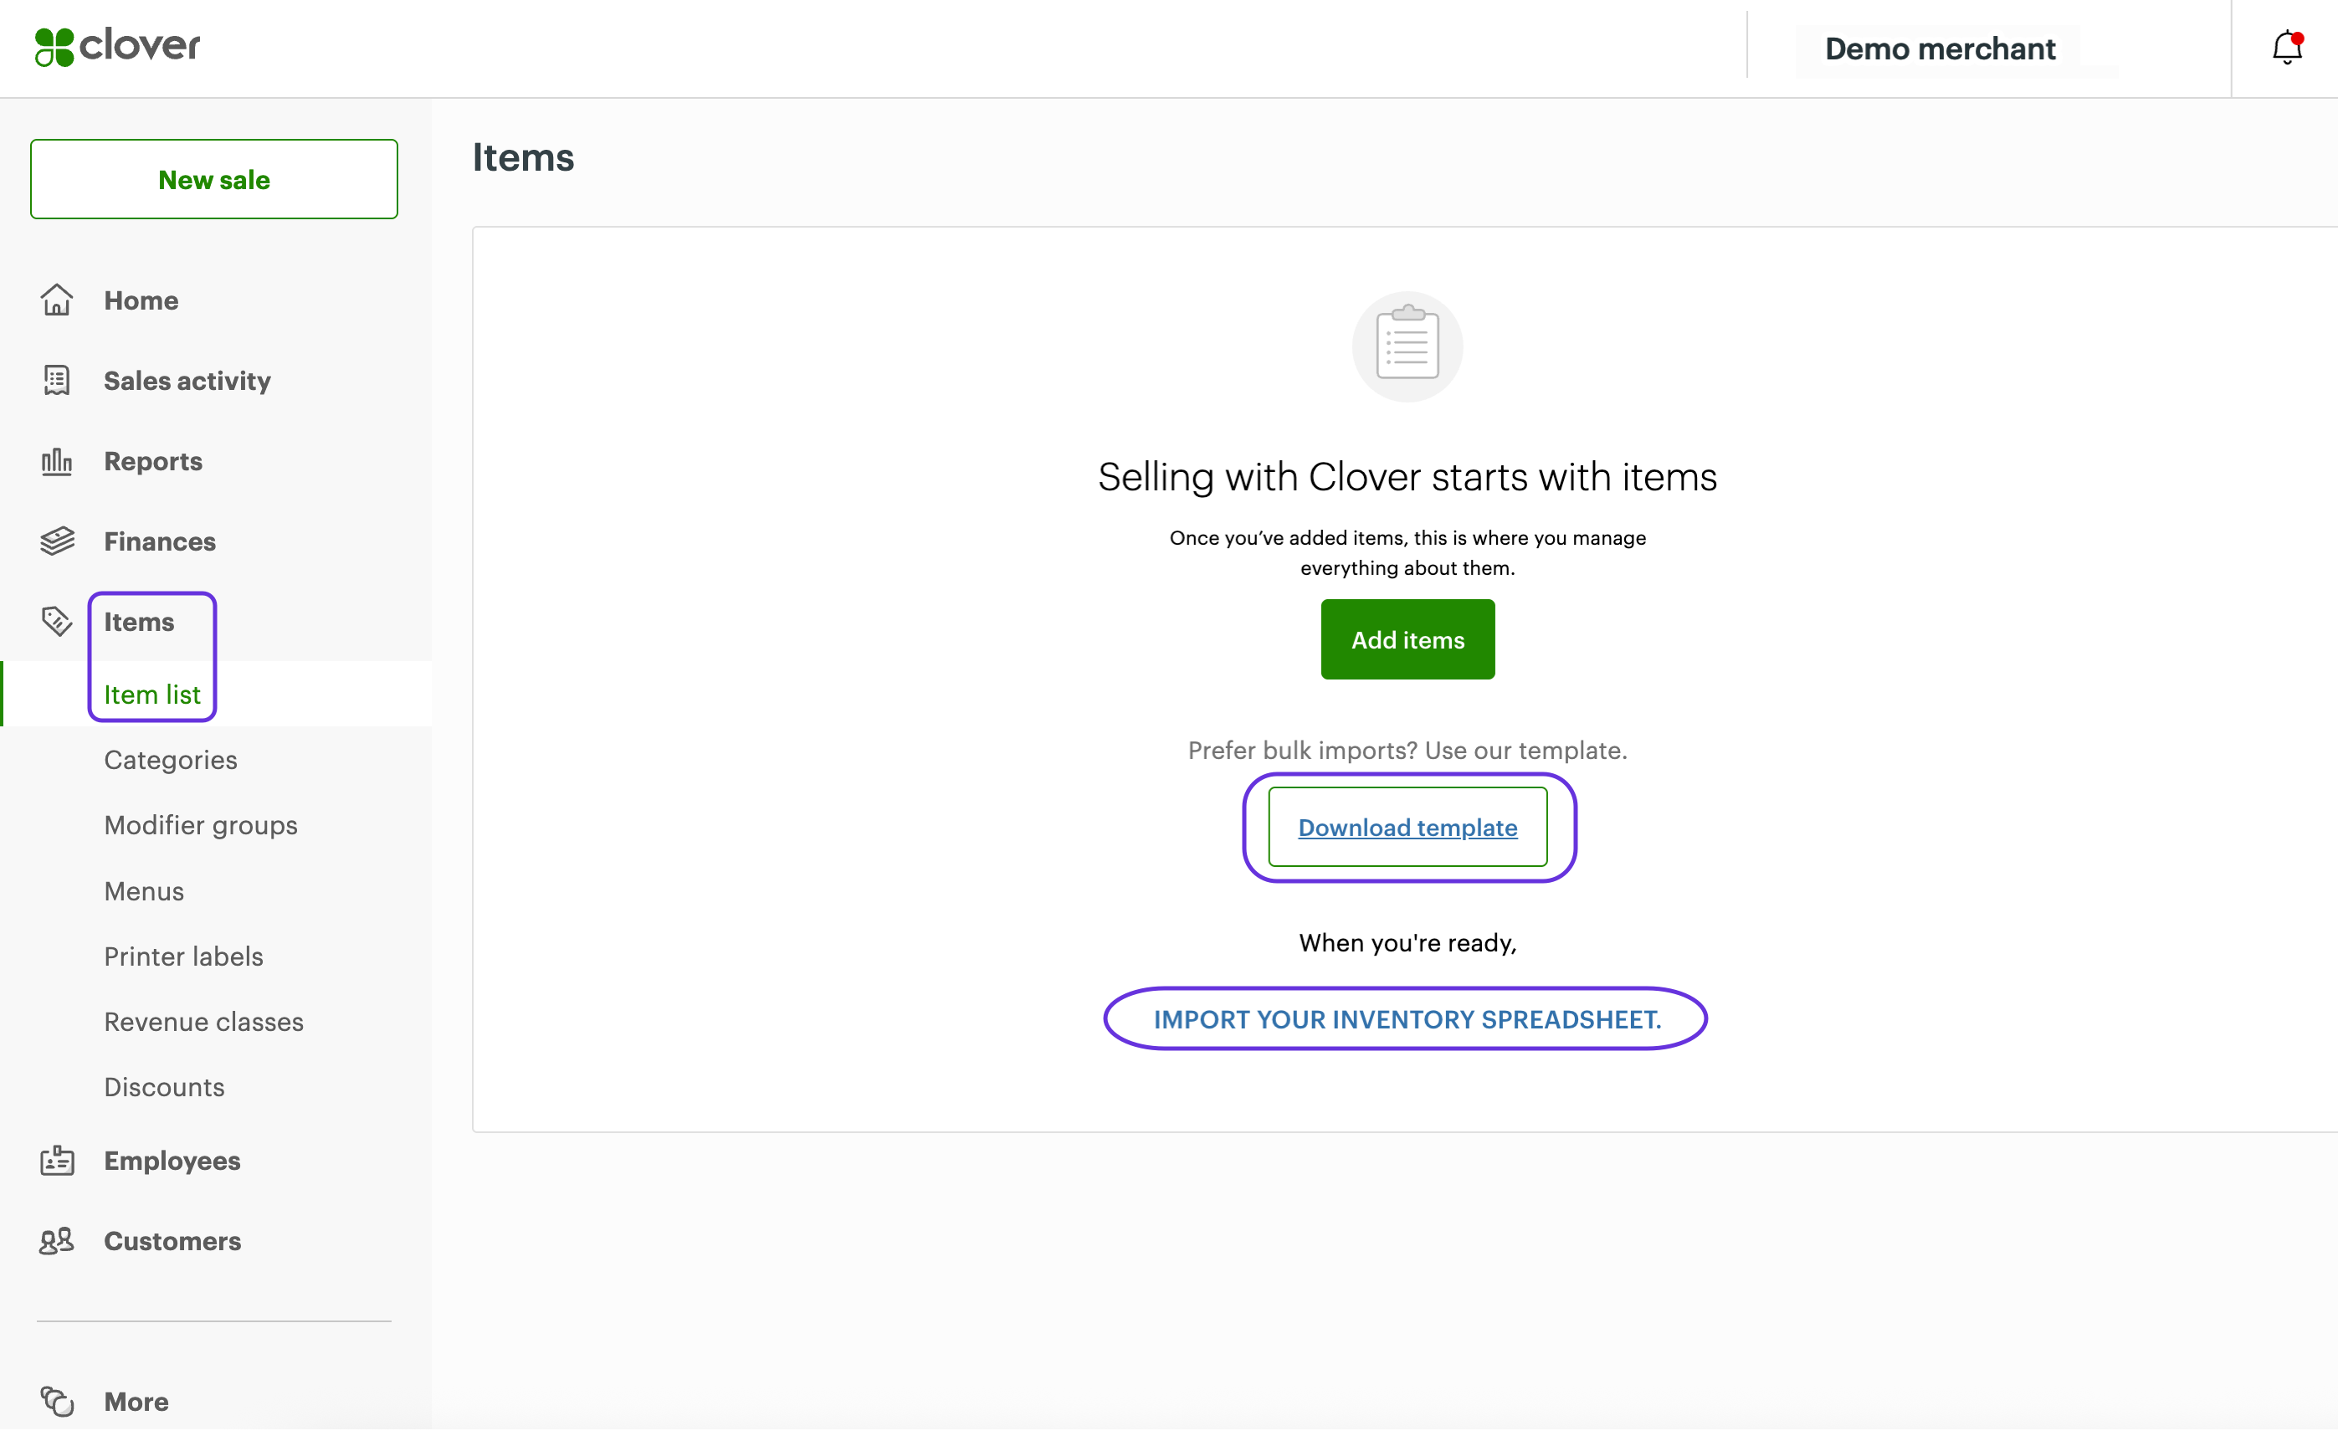Open the notifications bell
This screenshot has height=1441, width=2338.
[x=2285, y=48]
